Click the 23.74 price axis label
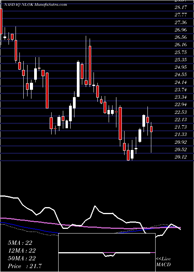The height and width of the screenshot is (272, 194). [x=181, y=90]
